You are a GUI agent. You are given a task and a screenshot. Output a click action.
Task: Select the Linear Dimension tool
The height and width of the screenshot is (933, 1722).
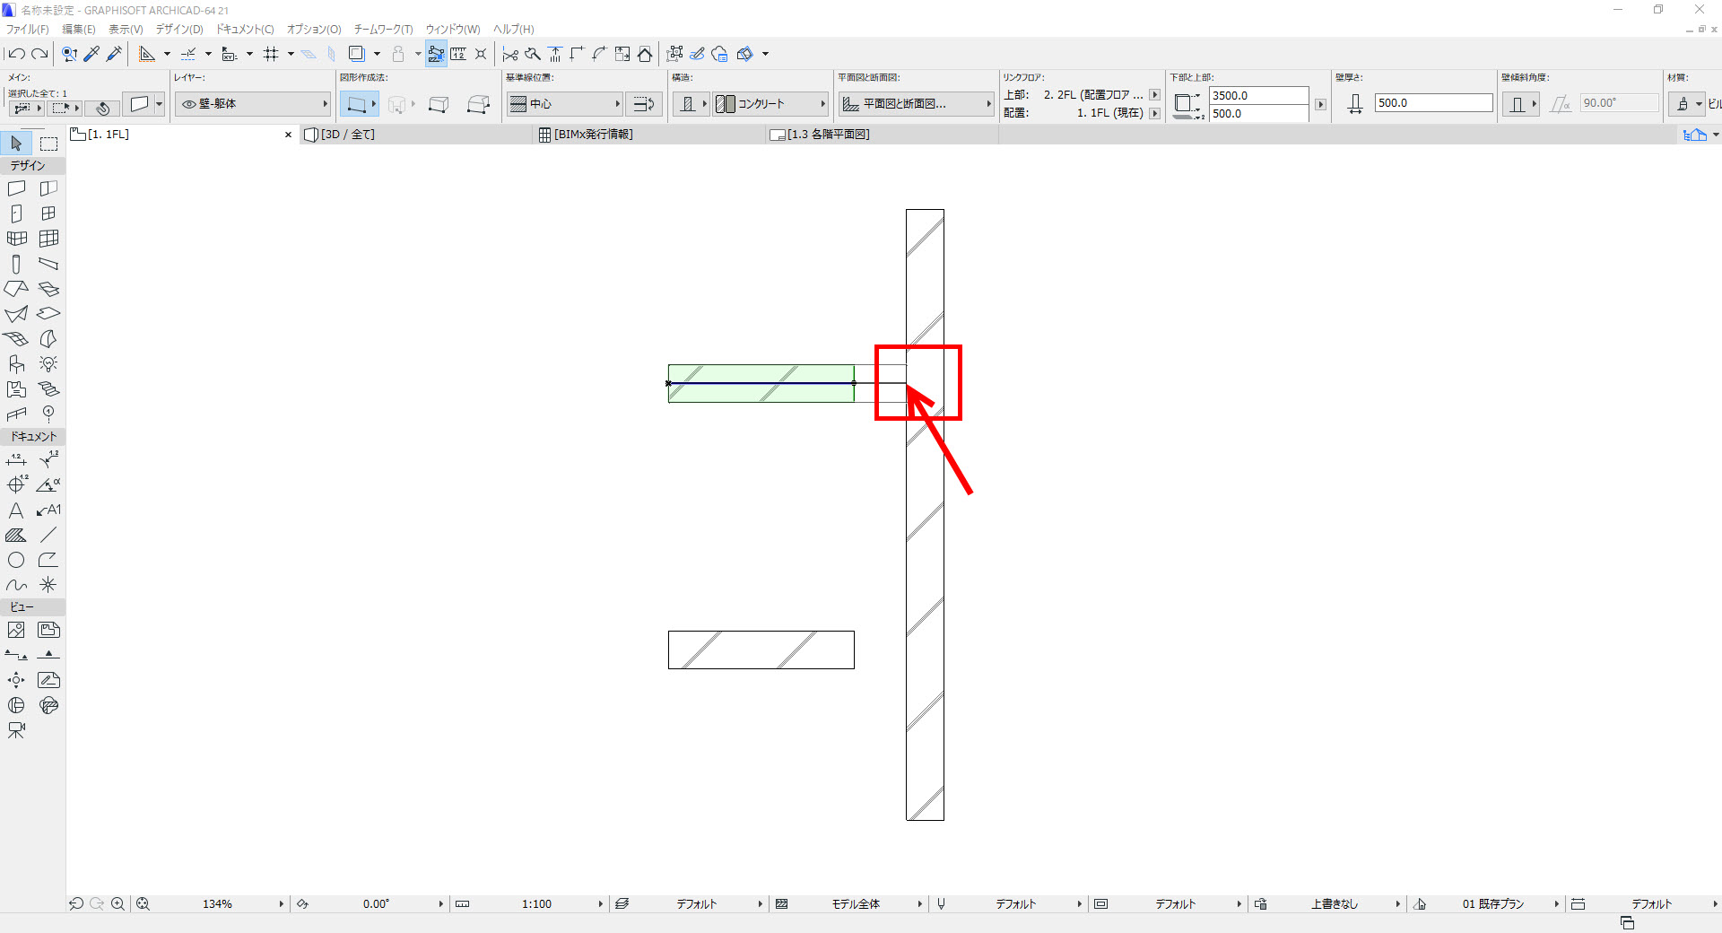16,459
